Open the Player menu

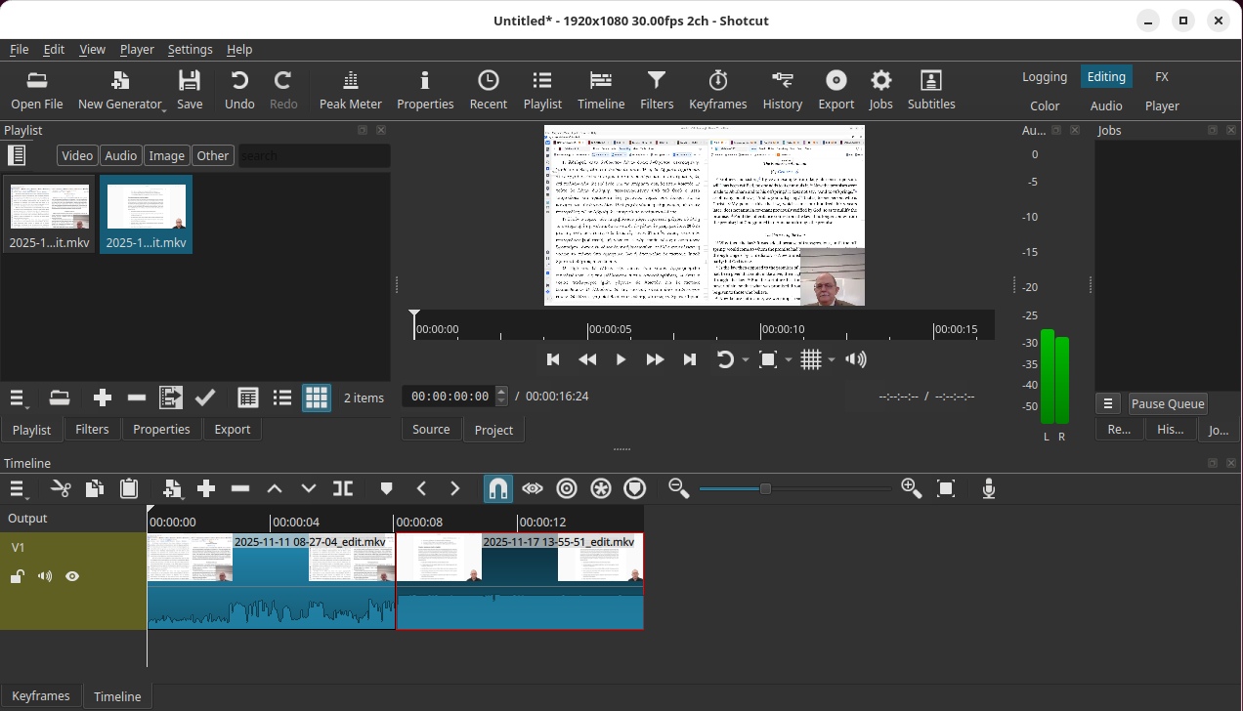[x=137, y=49]
